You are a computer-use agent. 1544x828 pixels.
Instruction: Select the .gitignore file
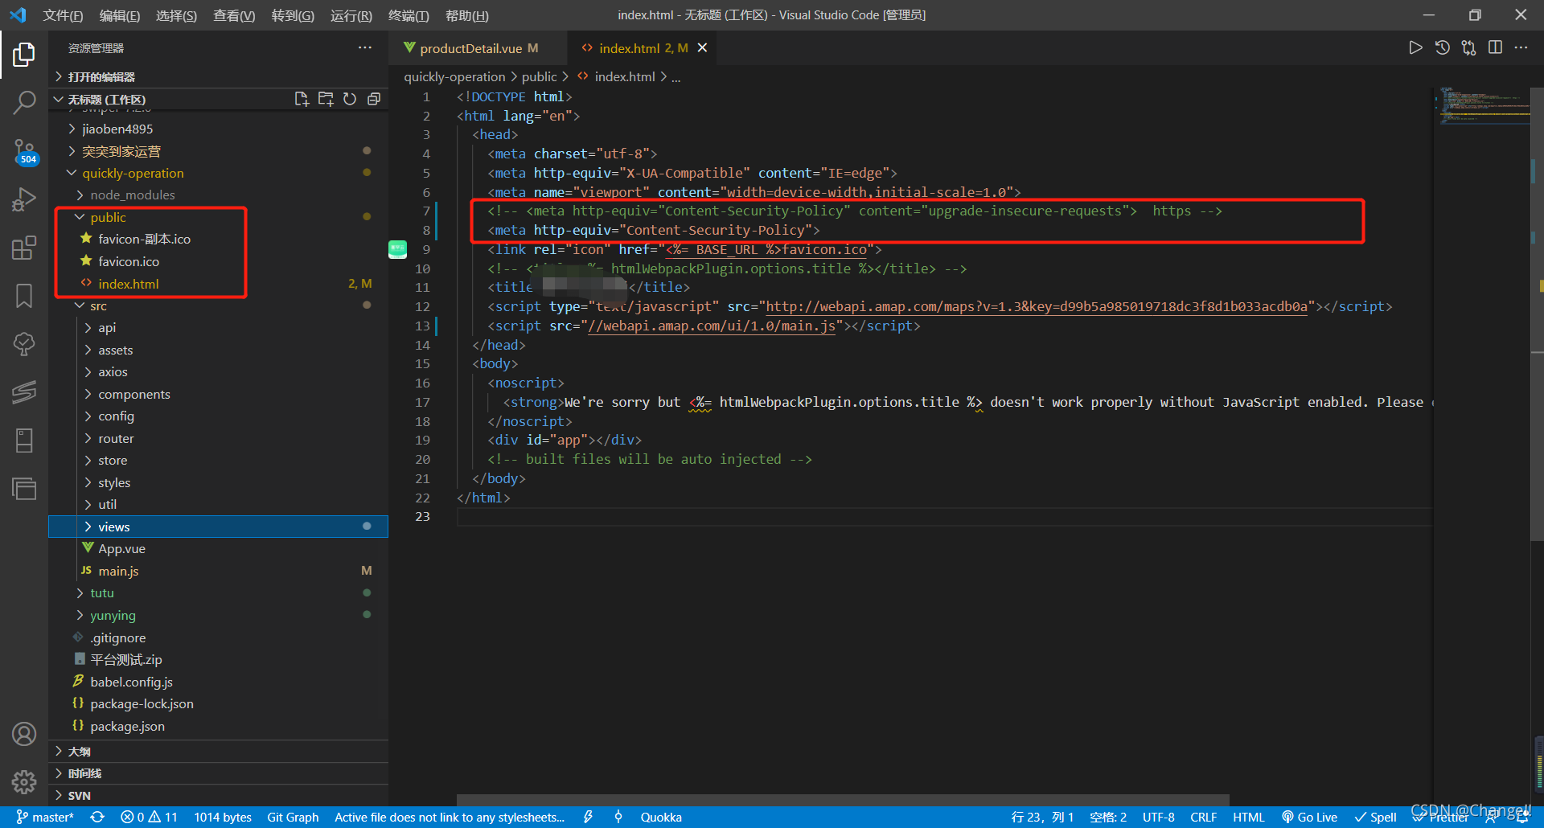click(218, 637)
